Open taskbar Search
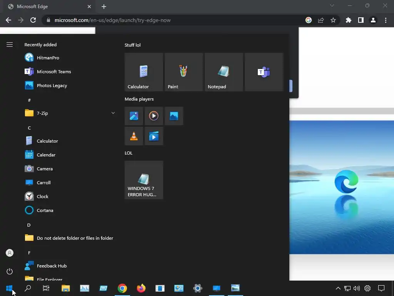 tap(28, 288)
